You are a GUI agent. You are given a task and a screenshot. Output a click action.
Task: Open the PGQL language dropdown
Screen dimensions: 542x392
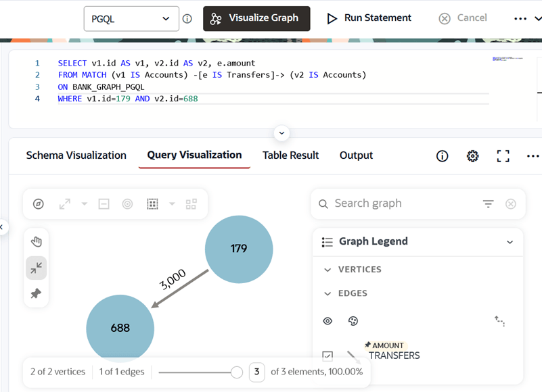[x=131, y=19]
